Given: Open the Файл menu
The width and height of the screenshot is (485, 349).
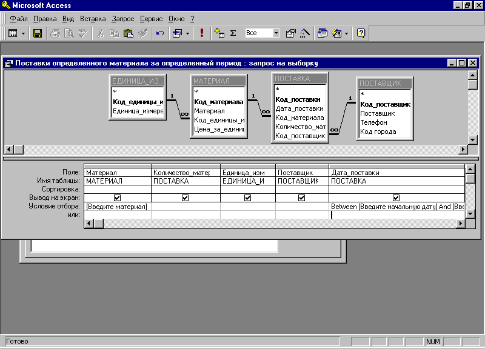Looking at the screenshot, I should tap(19, 19).
